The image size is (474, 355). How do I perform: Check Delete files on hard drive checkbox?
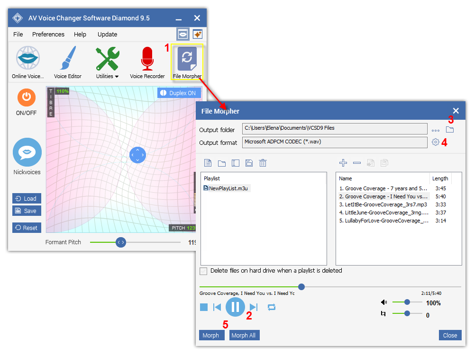[204, 271]
